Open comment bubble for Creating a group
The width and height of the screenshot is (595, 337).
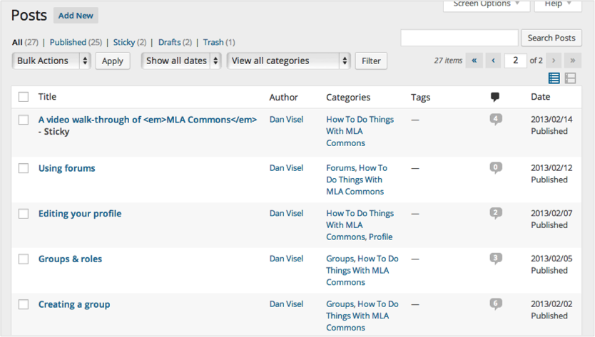tap(496, 304)
